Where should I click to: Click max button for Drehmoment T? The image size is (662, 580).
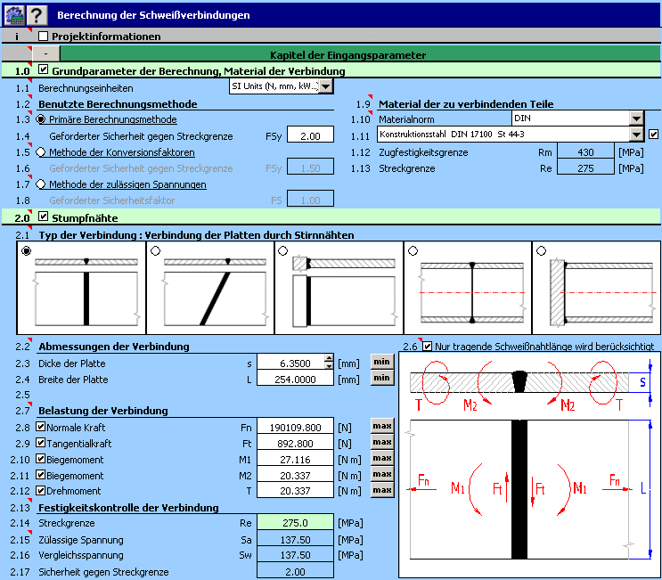[382, 491]
